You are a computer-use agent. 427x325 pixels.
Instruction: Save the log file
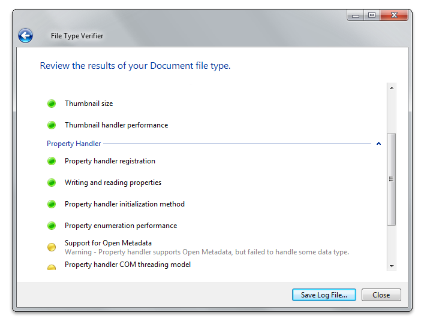tap(324, 295)
